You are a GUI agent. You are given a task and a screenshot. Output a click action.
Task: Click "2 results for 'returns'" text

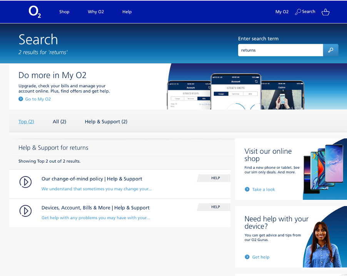pos(43,52)
